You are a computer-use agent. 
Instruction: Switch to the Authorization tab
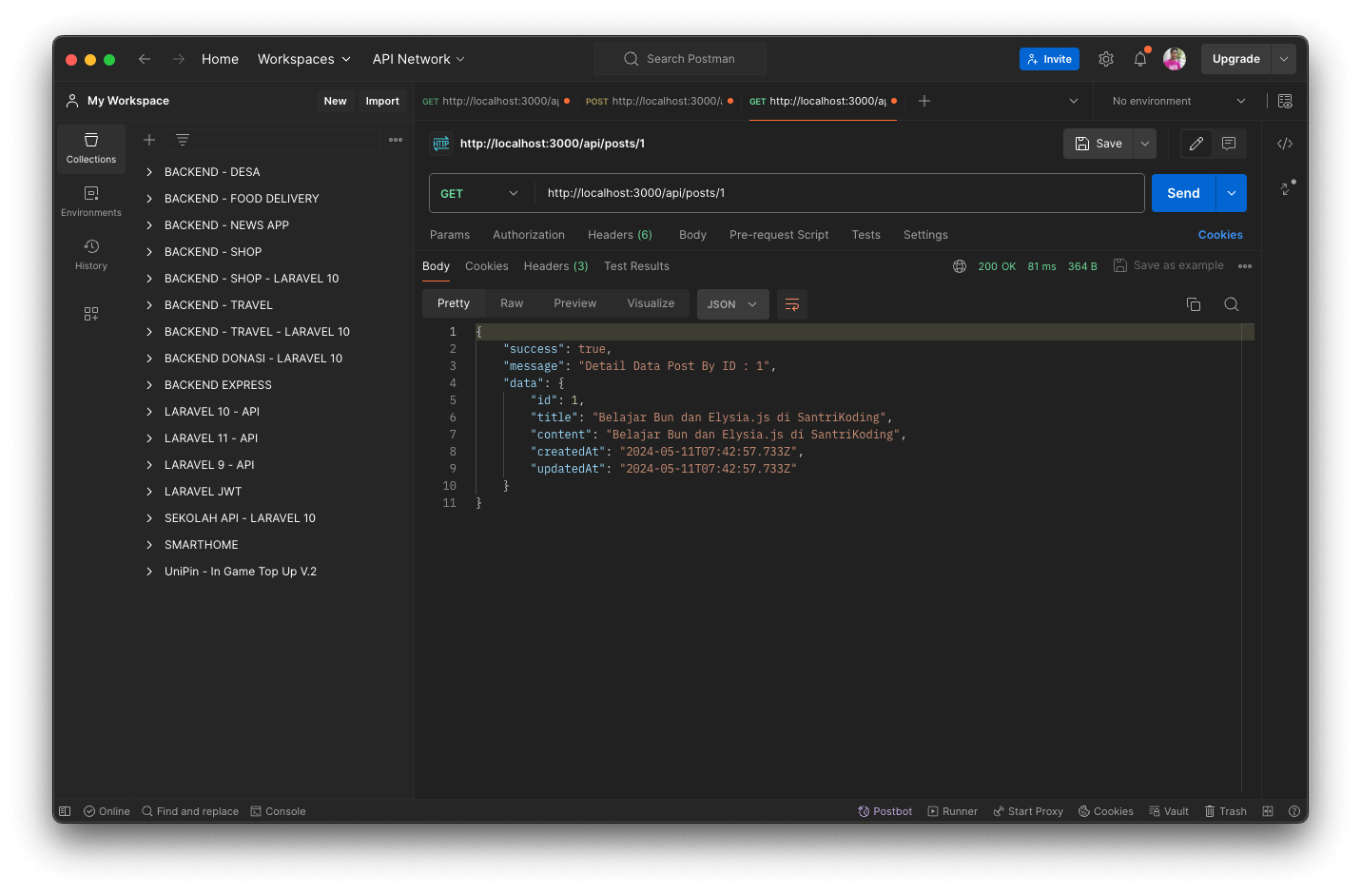click(528, 235)
